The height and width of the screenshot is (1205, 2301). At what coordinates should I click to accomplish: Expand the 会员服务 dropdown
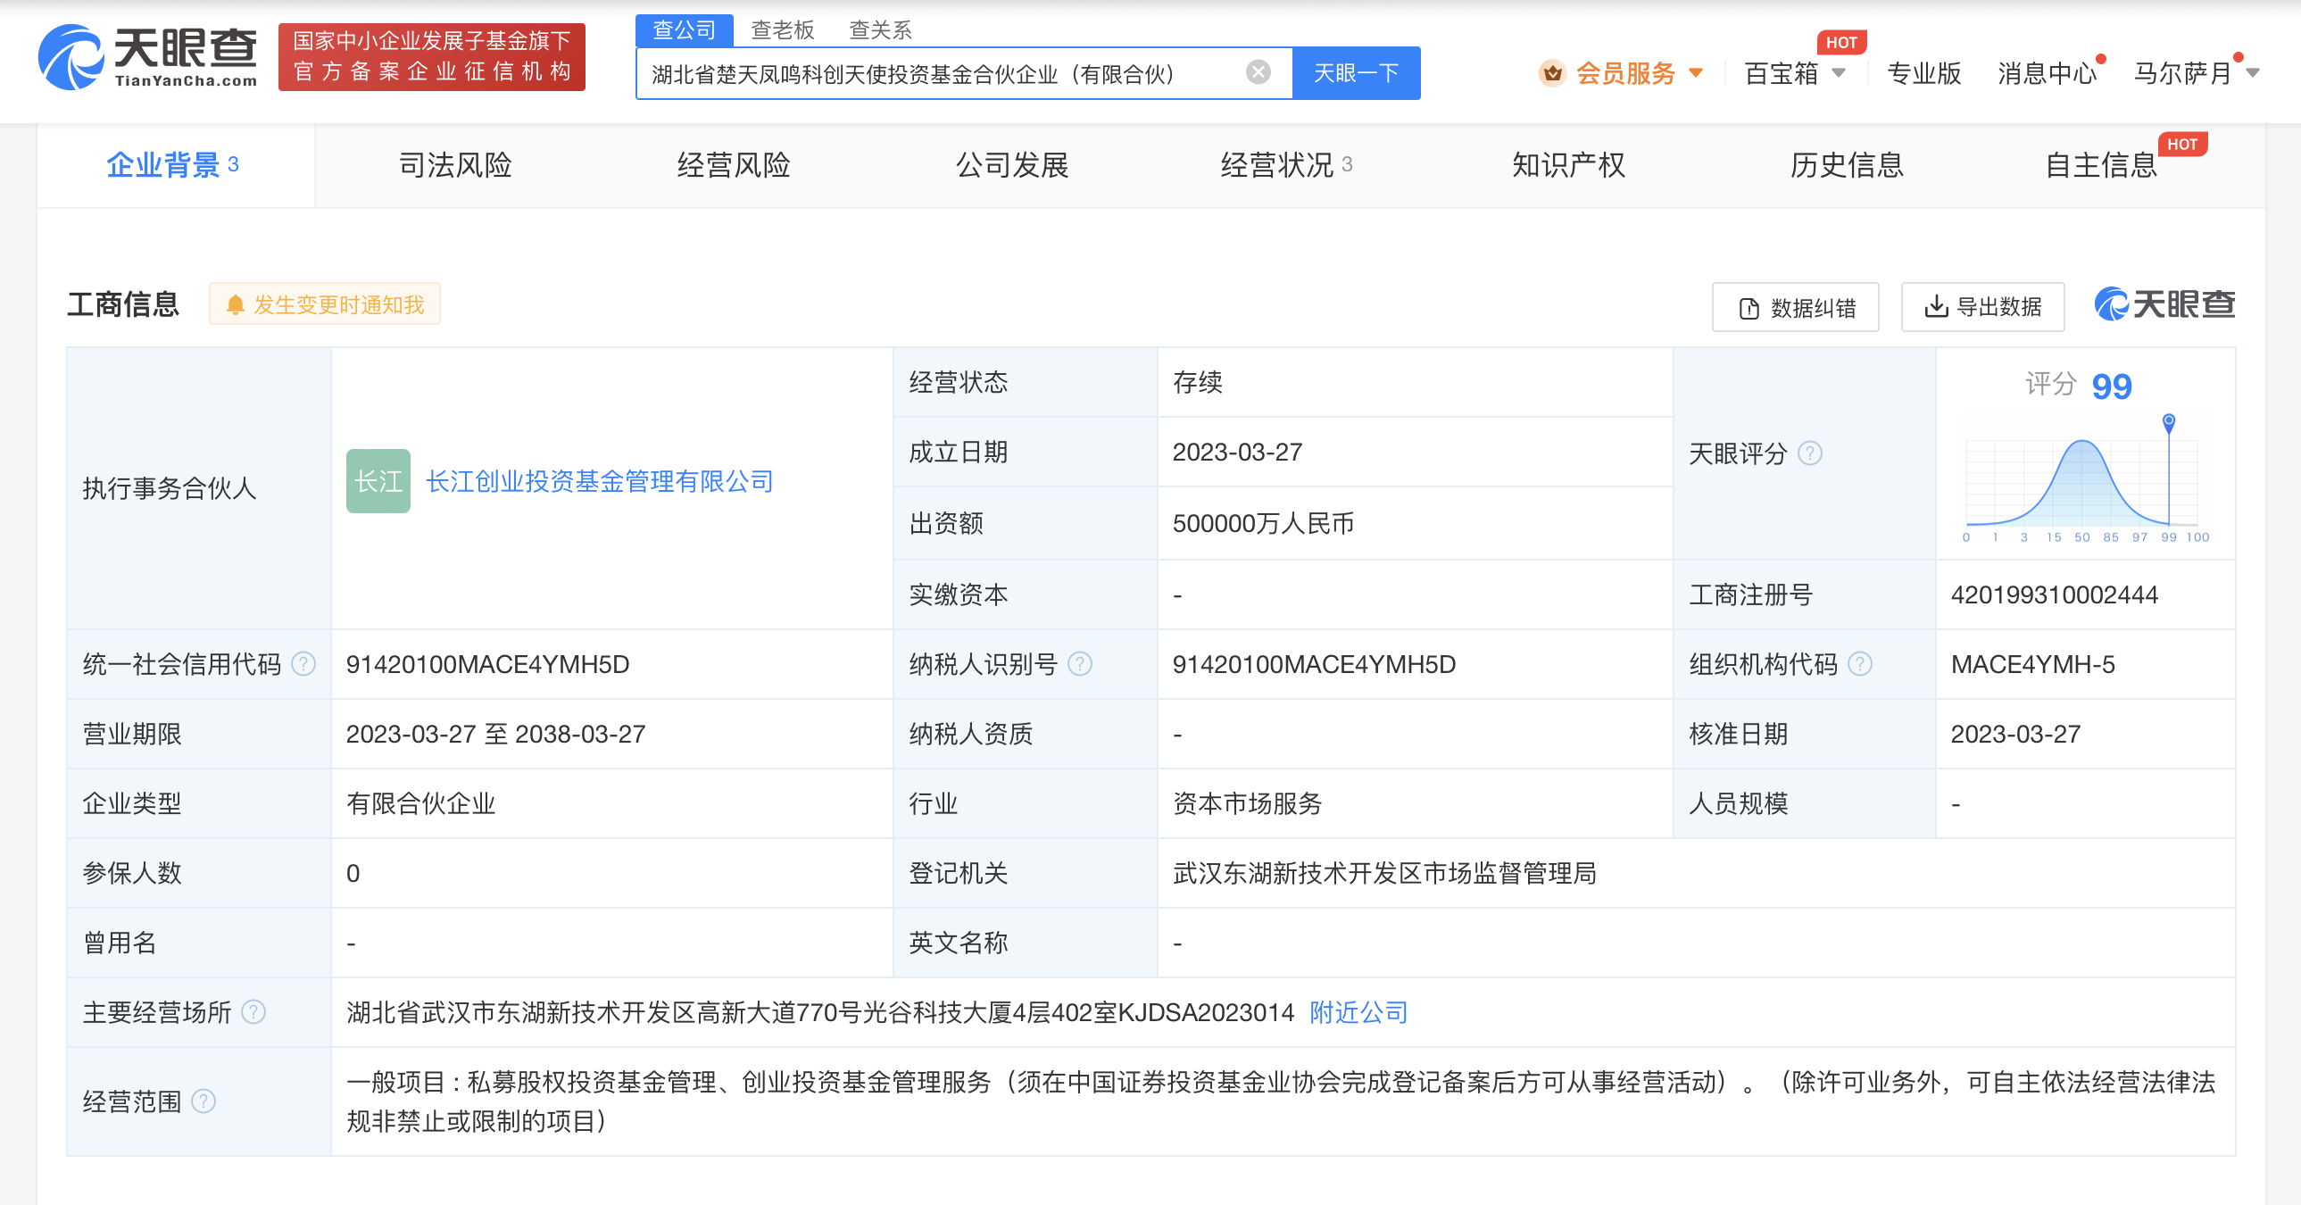(x=1694, y=74)
